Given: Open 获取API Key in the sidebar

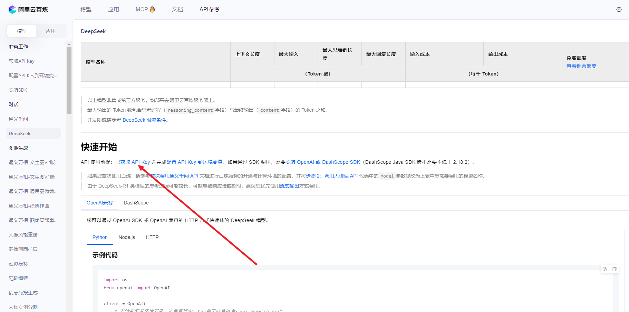Looking at the screenshot, I should click(x=21, y=61).
